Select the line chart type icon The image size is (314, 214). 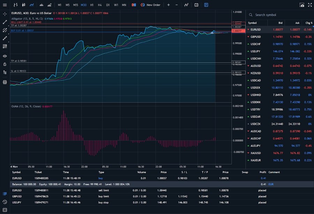click(x=31, y=5)
